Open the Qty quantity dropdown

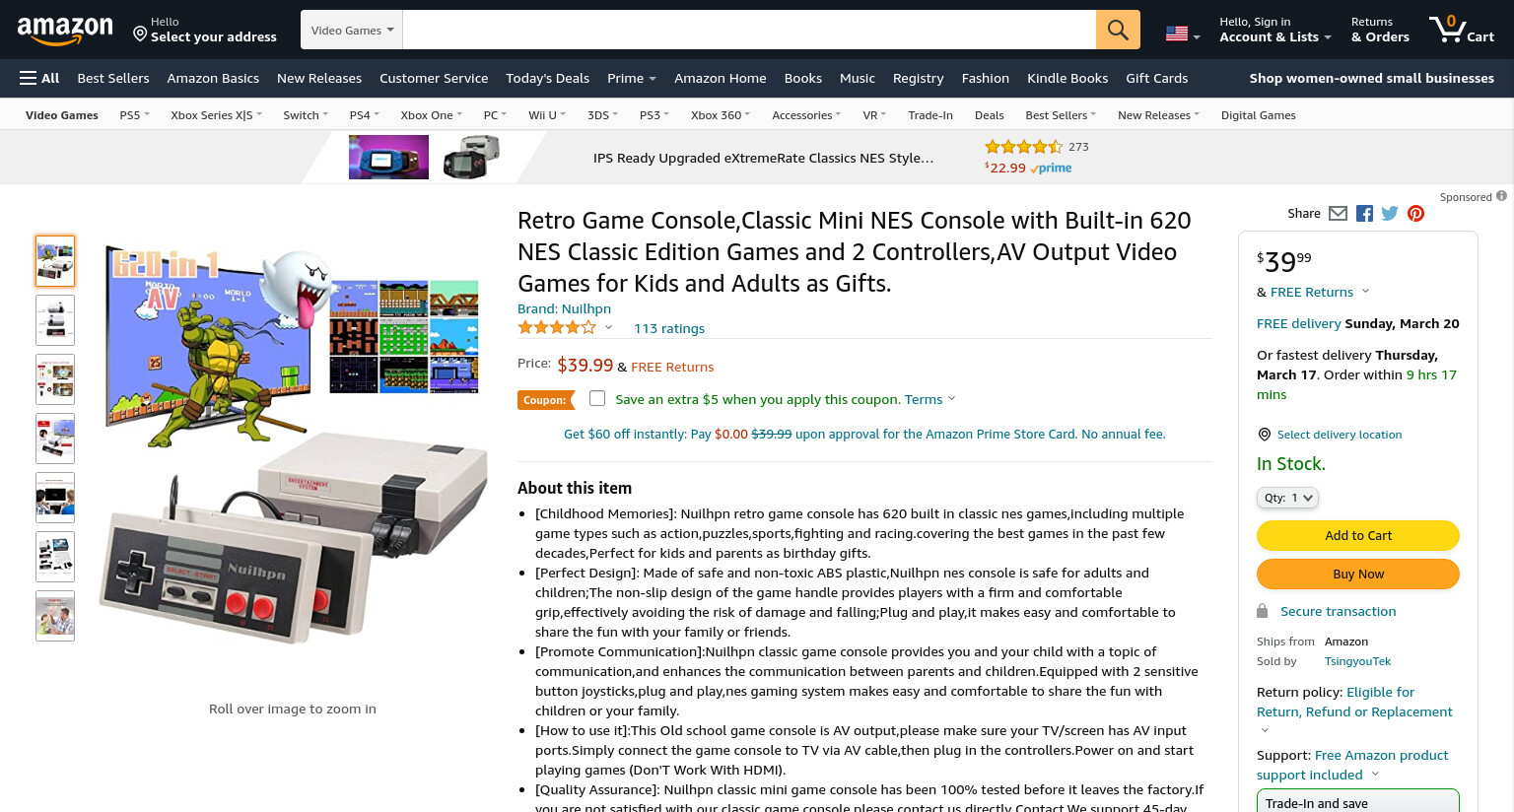[1287, 498]
